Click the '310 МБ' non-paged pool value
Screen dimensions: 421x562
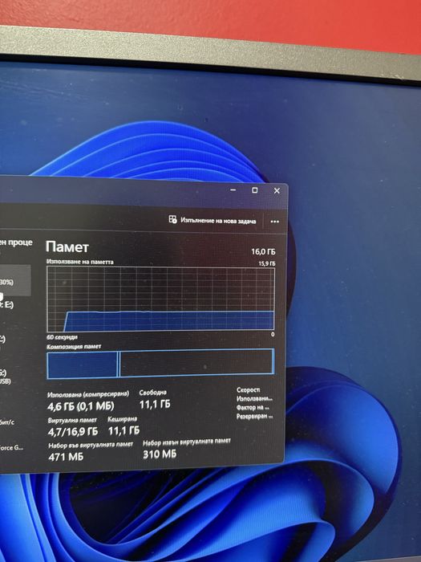pyautogui.click(x=160, y=454)
